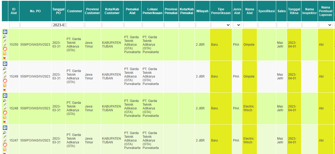The width and height of the screenshot is (335, 154).
Task: Focus the Customer filter text box
Action: (x=75, y=25)
